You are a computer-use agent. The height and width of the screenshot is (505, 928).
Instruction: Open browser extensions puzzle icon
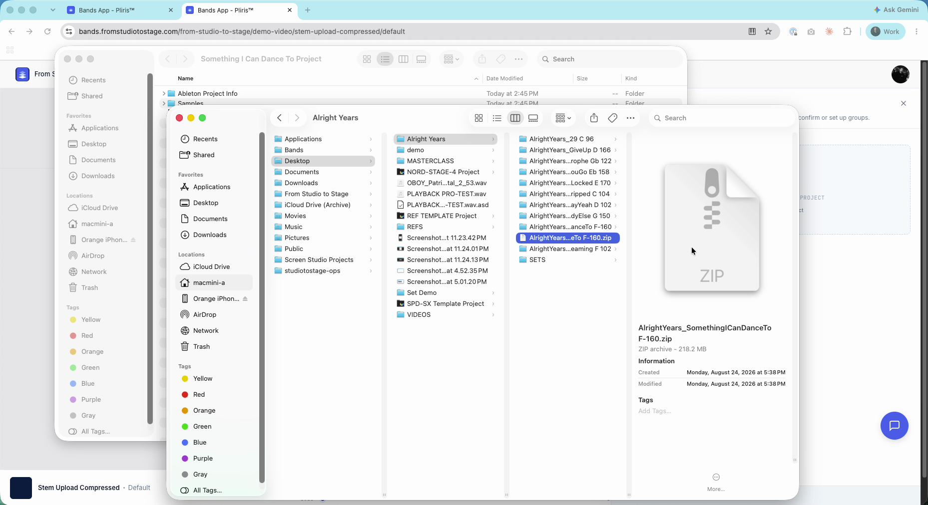coord(847,31)
